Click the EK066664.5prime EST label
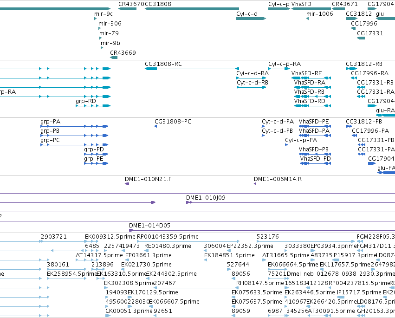395x318 pixels. pyautogui.click(x=293, y=265)
